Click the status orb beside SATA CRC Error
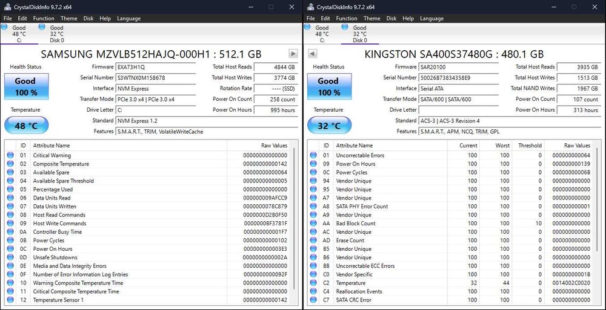The height and width of the screenshot is (310, 606). pos(313,300)
